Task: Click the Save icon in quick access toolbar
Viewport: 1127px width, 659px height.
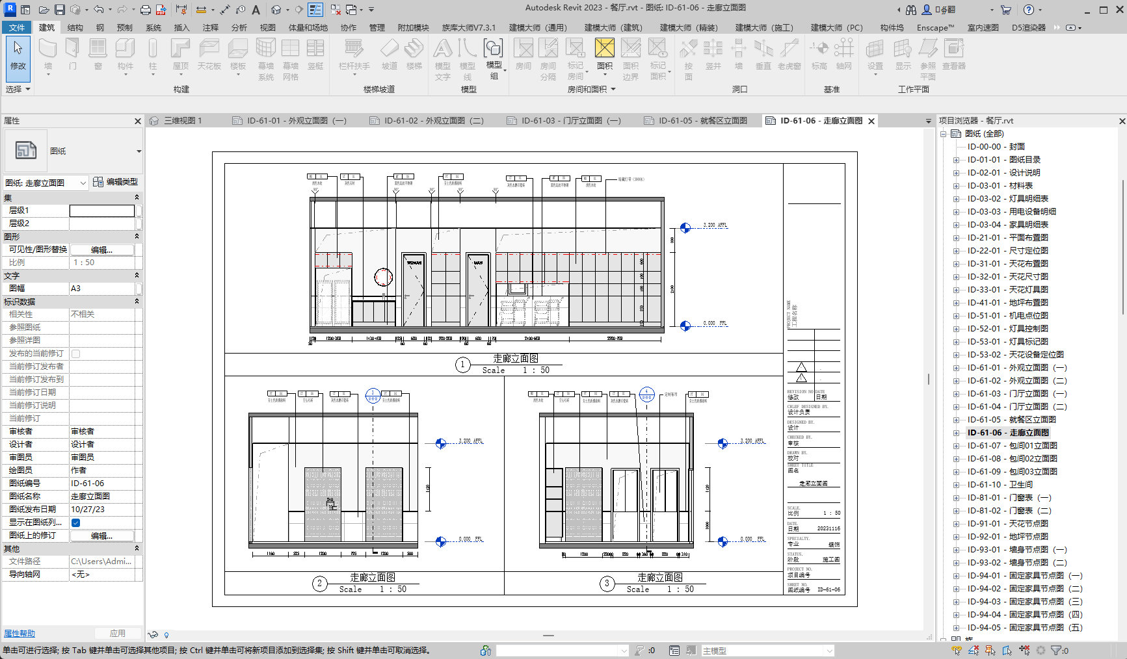Action: [x=59, y=10]
